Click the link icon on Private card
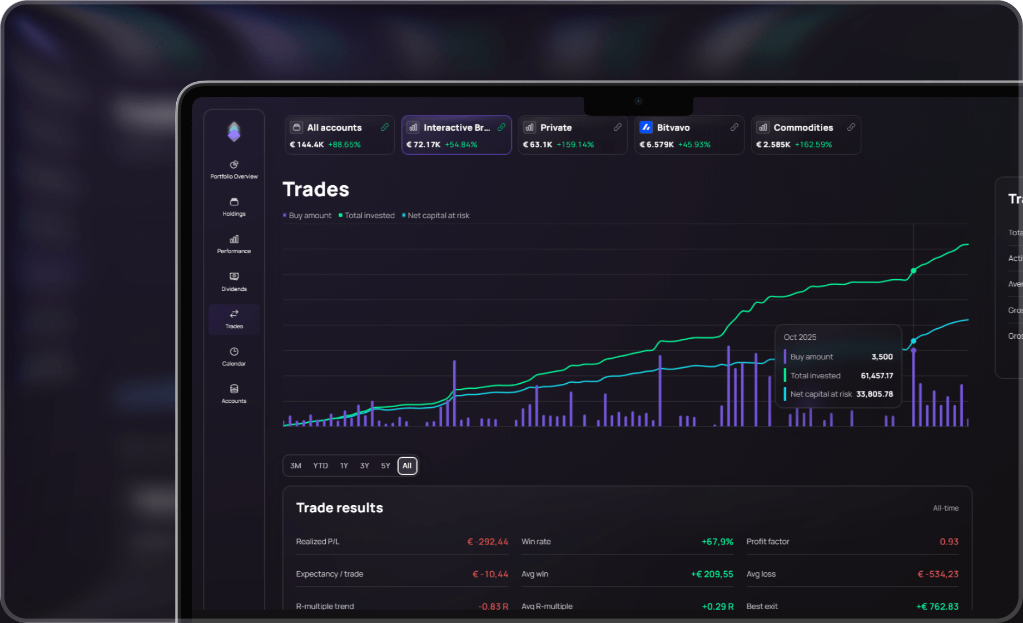 pyautogui.click(x=618, y=127)
